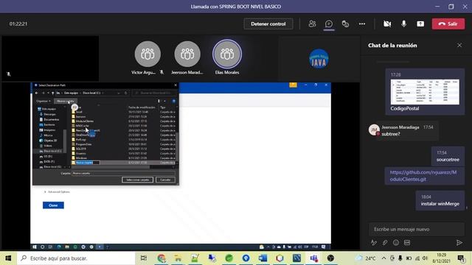Click Seleccionar carpeta in the dialog
The height and width of the screenshot is (265, 472).
tap(138, 180)
